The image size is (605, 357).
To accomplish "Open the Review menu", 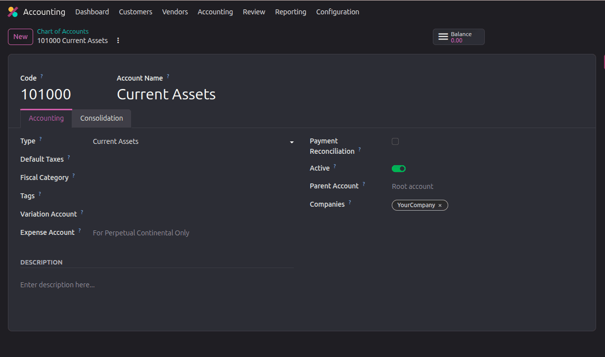I will [254, 12].
